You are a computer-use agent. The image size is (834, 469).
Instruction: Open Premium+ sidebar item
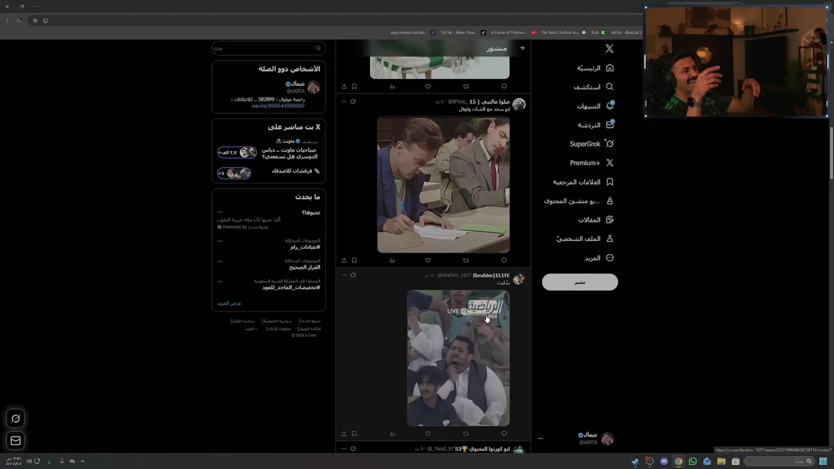tap(592, 163)
